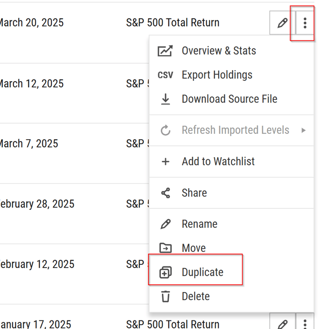
Task: Click the February 12, 2025 date cell
Action: click(37, 264)
